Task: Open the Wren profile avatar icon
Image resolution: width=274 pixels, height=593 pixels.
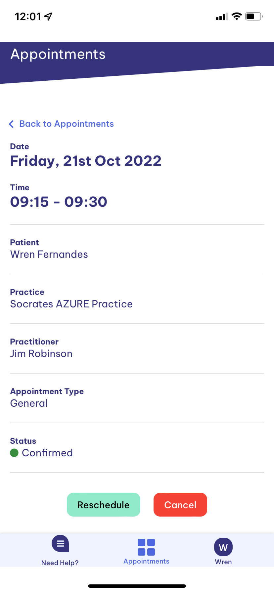Action: click(x=223, y=547)
